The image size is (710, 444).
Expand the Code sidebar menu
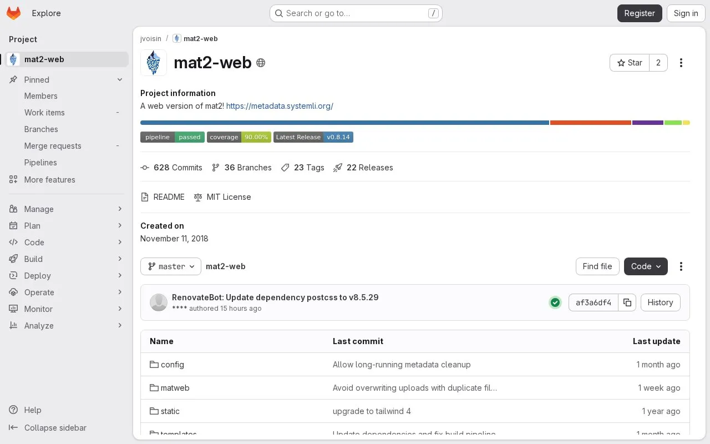coord(67,243)
